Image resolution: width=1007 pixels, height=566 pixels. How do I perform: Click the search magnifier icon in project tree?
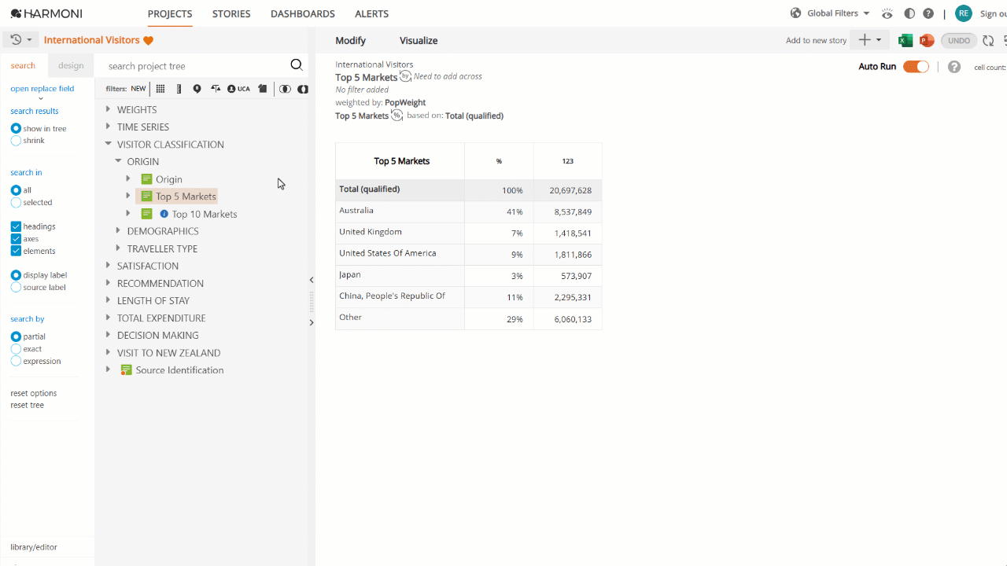[297, 65]
